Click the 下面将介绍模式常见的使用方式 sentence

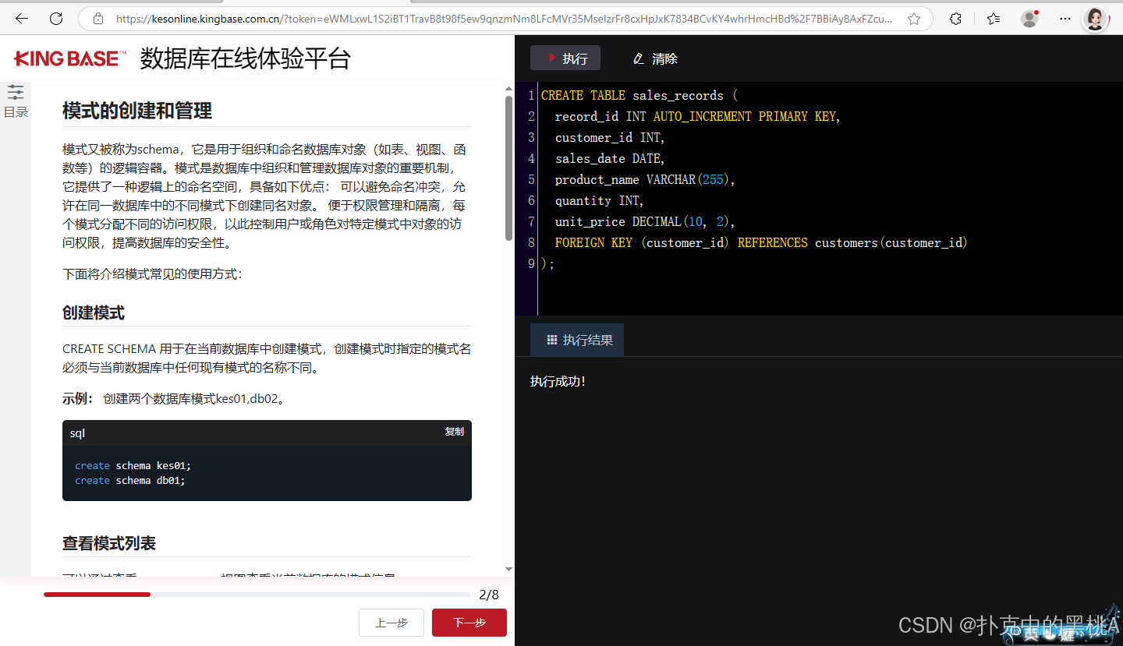(x=153, y=274)
